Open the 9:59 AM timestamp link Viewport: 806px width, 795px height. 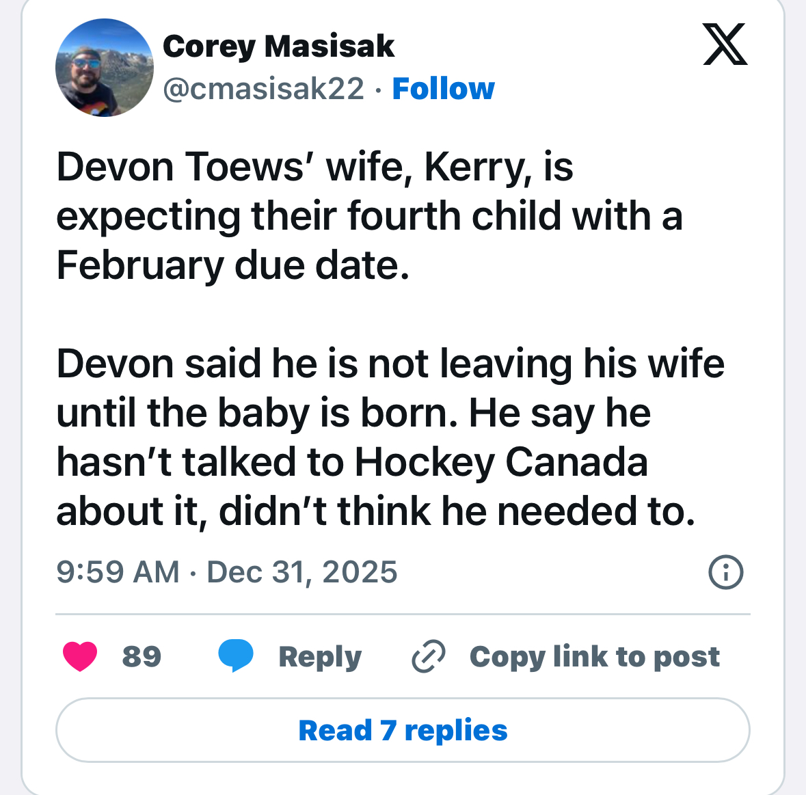(118, 572)
